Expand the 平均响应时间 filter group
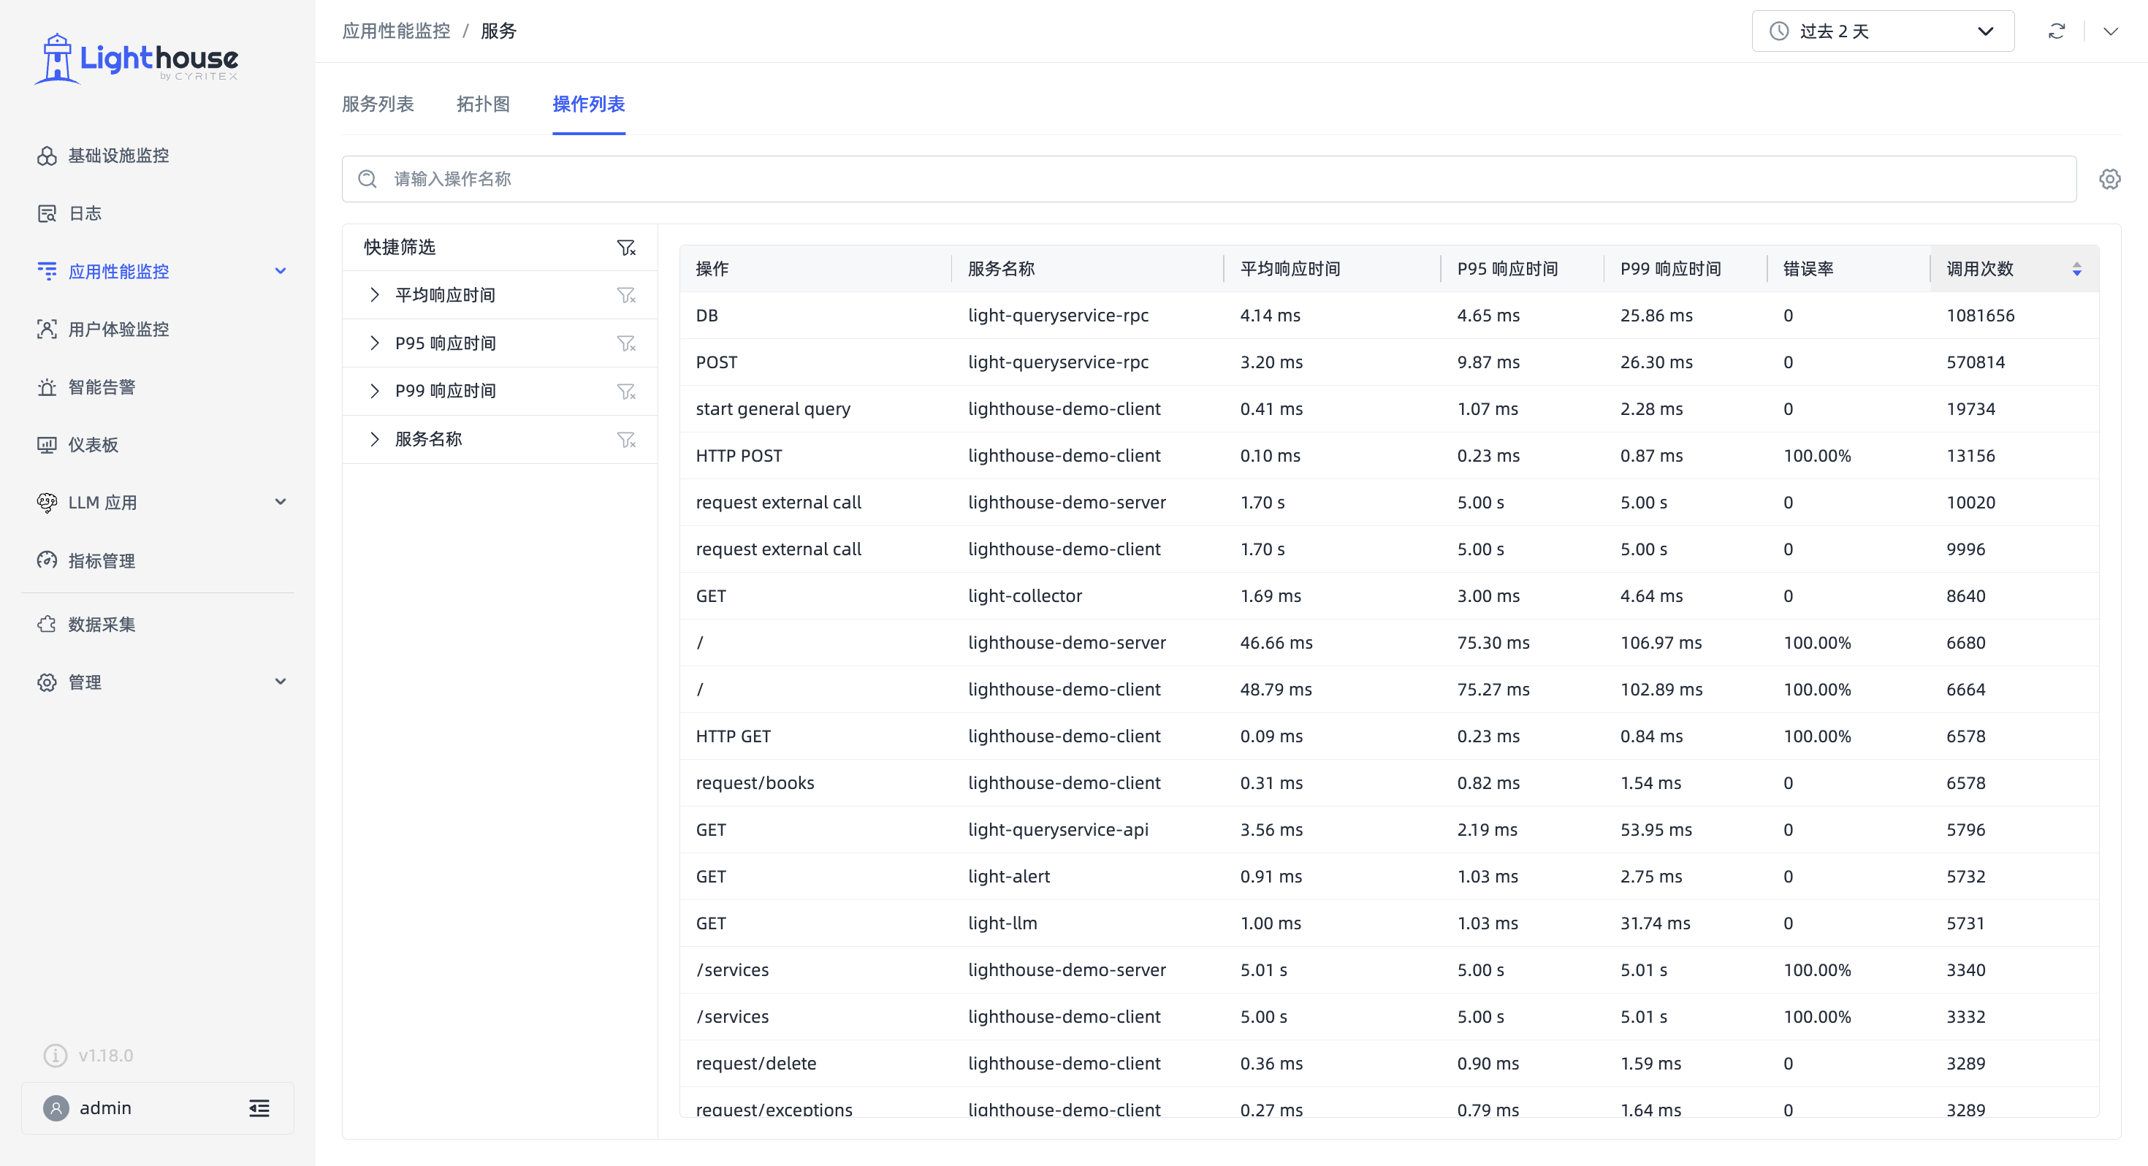Screen dimensions: 2148x1166 click(374, 295)
